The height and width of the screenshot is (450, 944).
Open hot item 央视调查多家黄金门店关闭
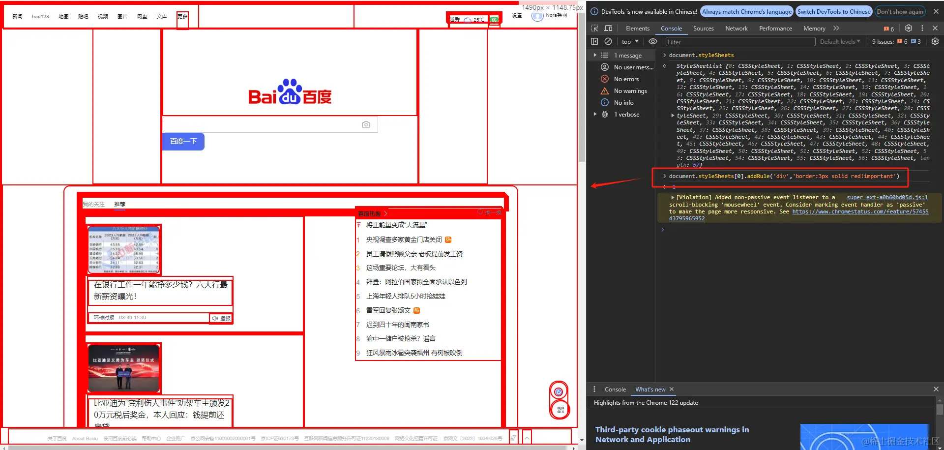click(x=404, y=240)
